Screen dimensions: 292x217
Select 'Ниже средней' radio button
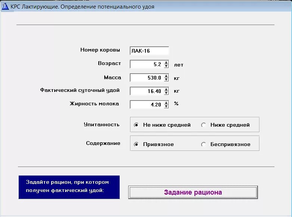click(x=203, y=125)
